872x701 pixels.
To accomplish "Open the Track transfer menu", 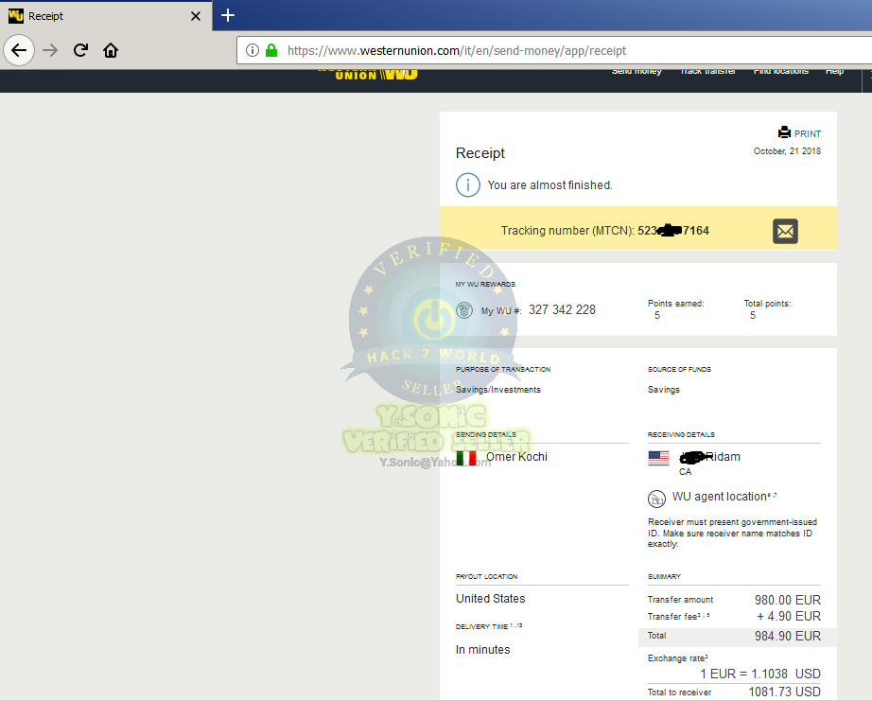I will (708, 71).
